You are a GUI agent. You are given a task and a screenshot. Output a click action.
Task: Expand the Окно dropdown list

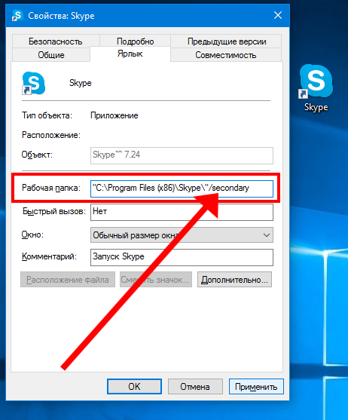(182, 235)
